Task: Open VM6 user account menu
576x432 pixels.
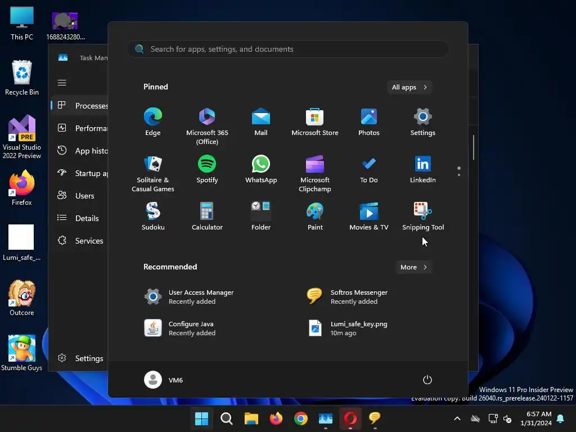Action: pyautogui.click(x=164, y=380)
